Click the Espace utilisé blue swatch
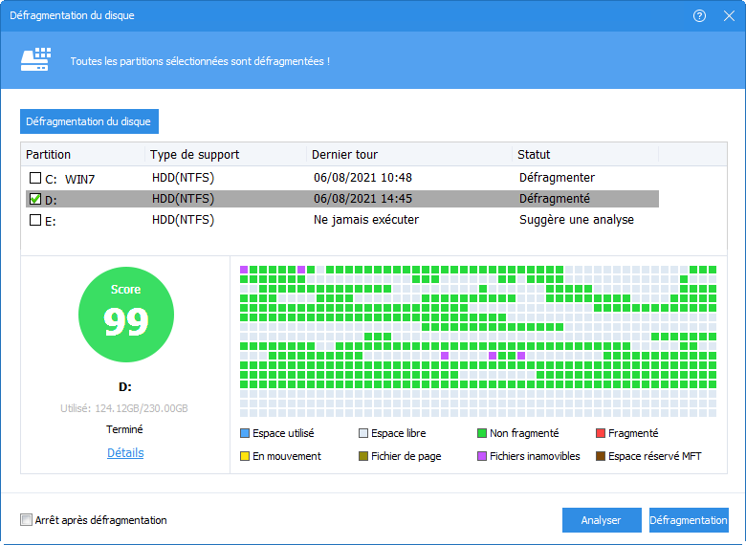The height and width of the screenshot is (545, 746). (245, 433)
